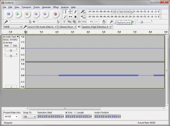Click the track pan L/R slider handle
Image resolution: width=170 pixels, height=126 pixels.
point(11,56)
